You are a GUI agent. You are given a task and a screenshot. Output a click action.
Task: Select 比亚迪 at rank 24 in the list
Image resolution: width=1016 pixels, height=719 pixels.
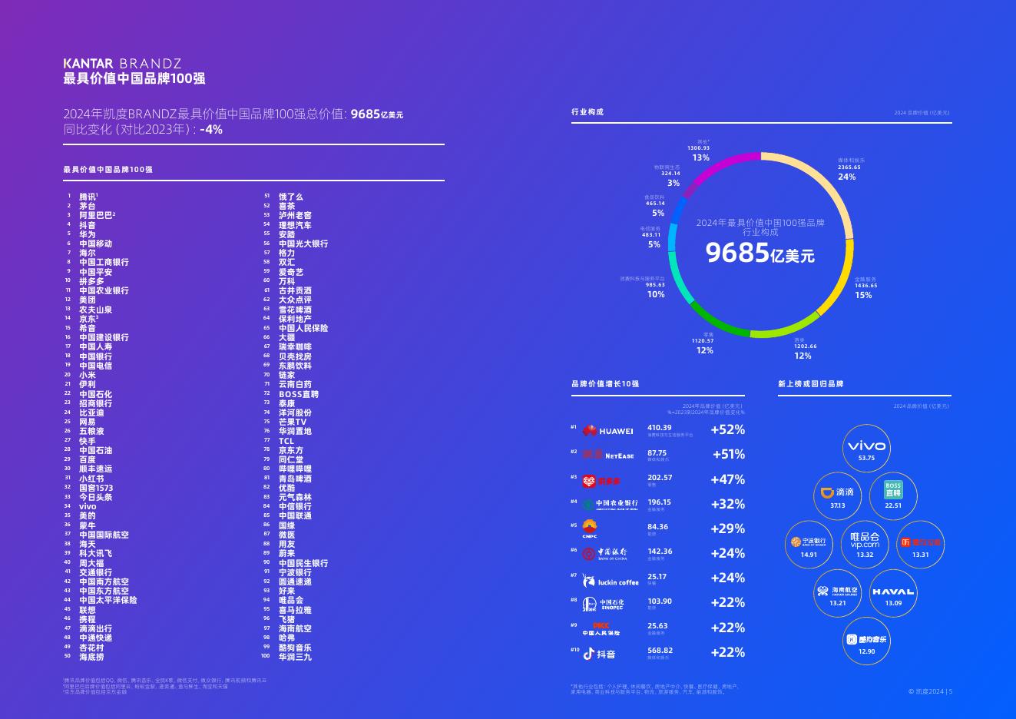coord(91,413)
